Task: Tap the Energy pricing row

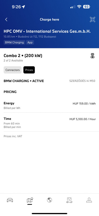Action: [49, 106]
